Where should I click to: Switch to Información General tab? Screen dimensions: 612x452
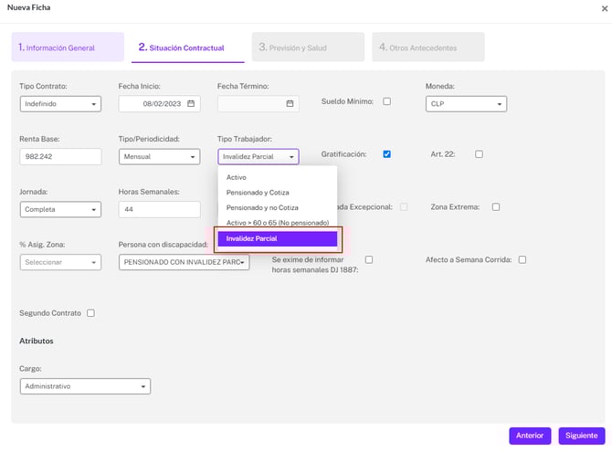tap(69, 47)
